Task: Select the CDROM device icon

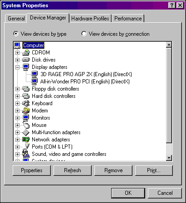Action: (26, 53)
